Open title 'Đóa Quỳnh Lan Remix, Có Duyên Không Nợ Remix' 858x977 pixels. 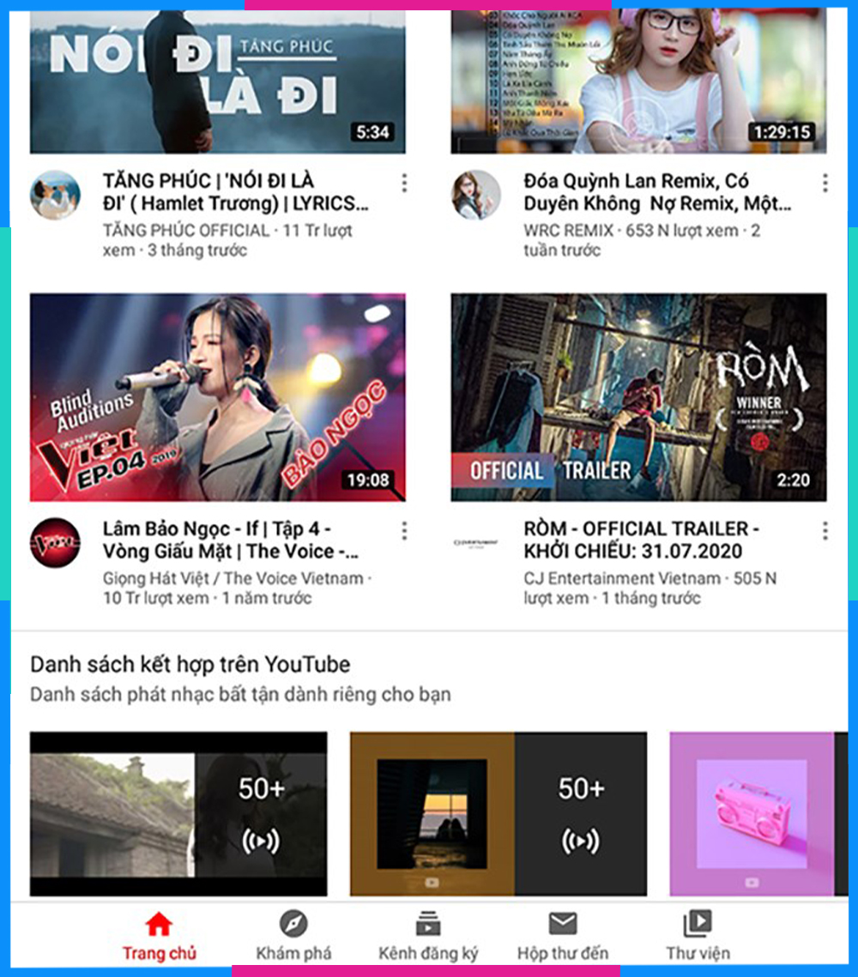657,192
